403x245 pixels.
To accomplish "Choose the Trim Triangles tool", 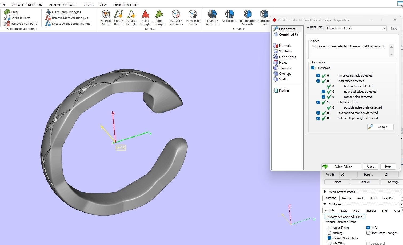I will pos(159,18).
